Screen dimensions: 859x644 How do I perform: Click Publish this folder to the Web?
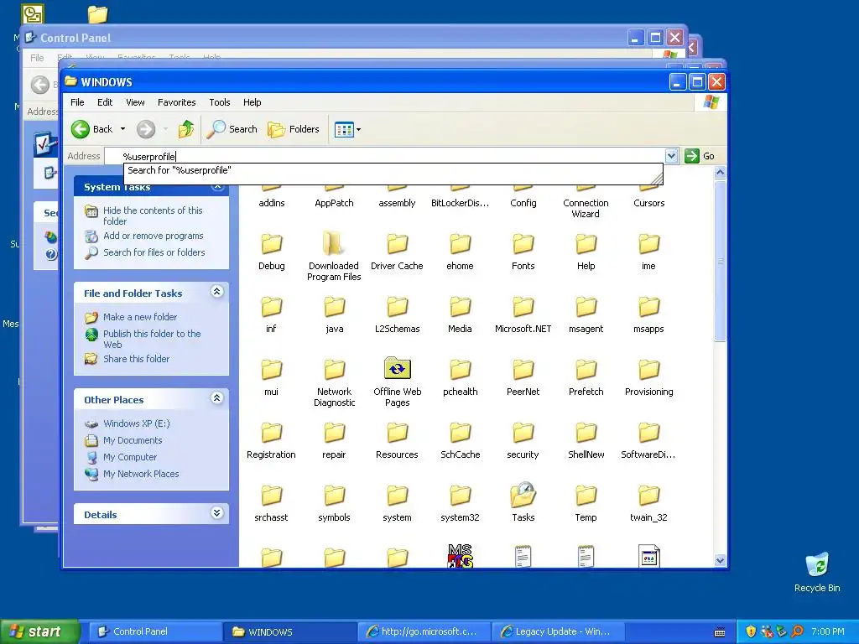click(x=152, y=339)
